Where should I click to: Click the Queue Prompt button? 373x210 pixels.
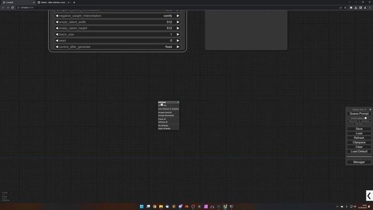click(x=359, y=114)
